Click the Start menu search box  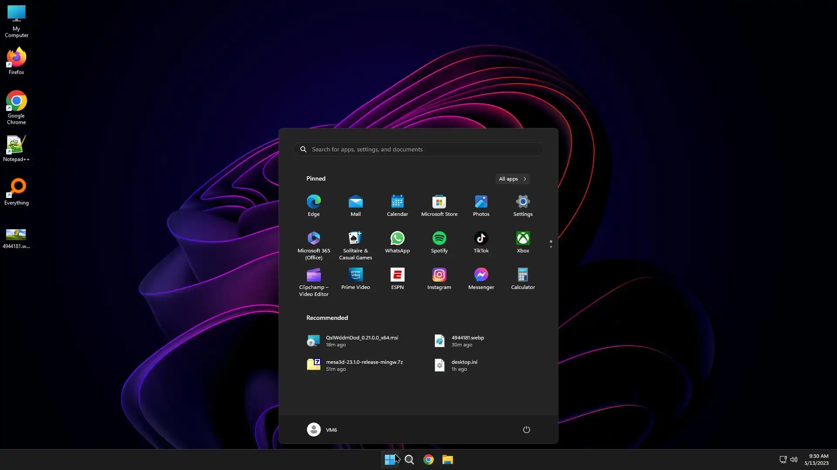tap(418, 149)
